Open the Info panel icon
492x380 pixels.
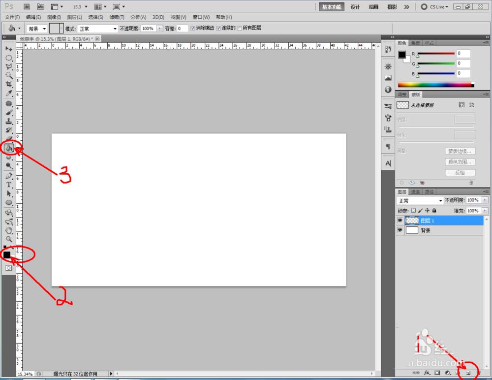pos(388,90)
